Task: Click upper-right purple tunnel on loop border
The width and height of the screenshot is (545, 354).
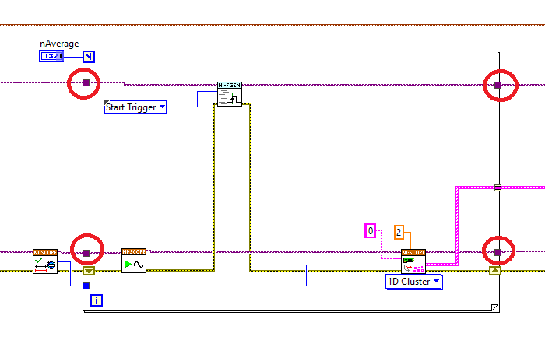Action: 498,85
